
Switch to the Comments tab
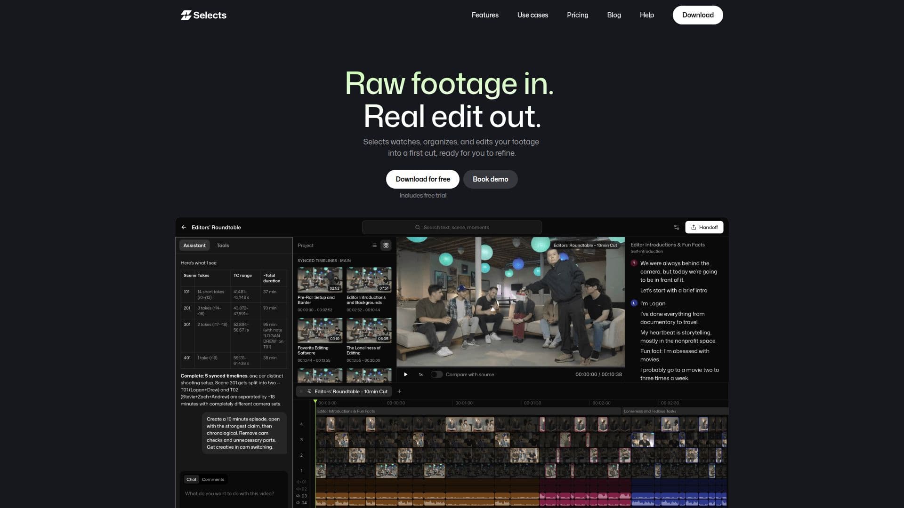pyautogui.click(x=213, y=479)
